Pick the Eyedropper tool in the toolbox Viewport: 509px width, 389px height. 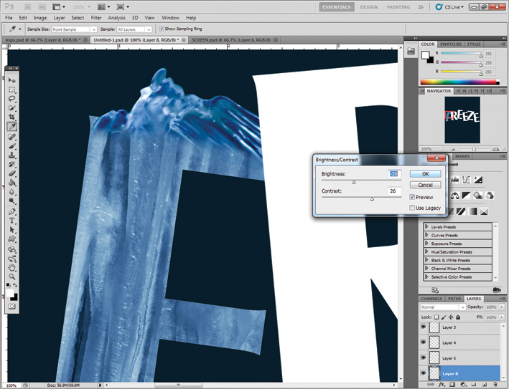point(12,127)
